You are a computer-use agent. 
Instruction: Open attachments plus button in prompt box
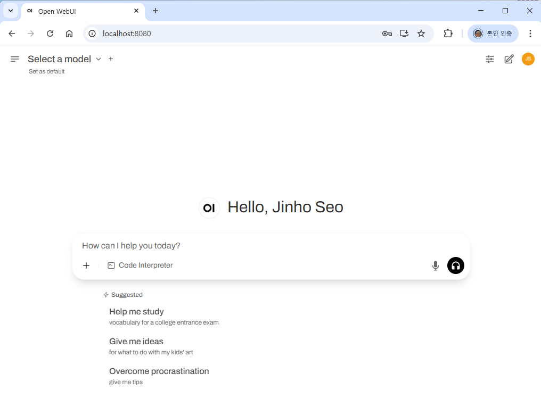86,265
